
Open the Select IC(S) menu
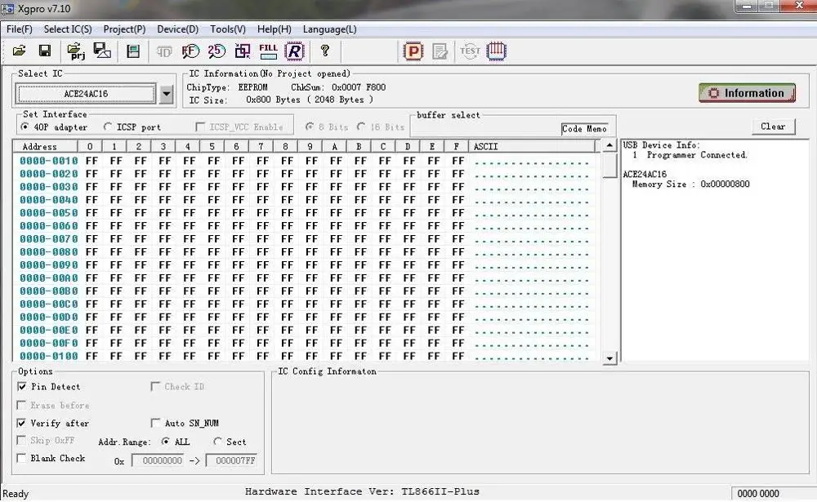point(68,29)
